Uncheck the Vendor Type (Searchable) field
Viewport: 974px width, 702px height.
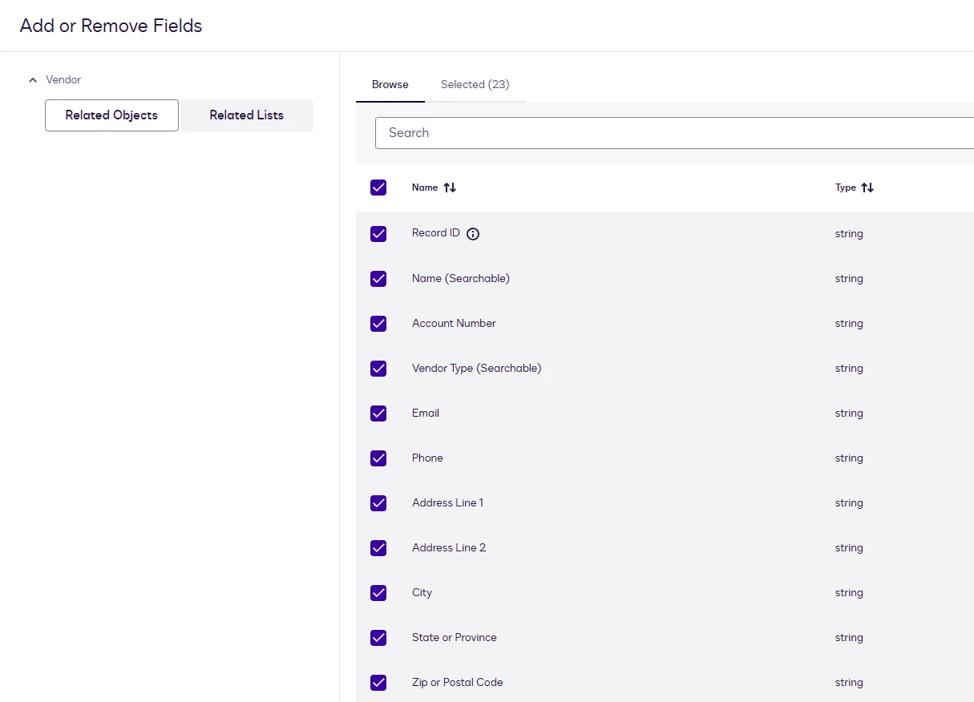click(x=378, y=369)
